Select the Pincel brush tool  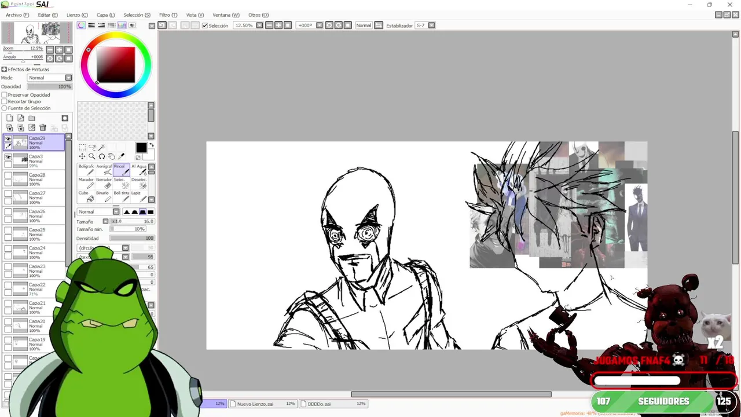[122, 170]
